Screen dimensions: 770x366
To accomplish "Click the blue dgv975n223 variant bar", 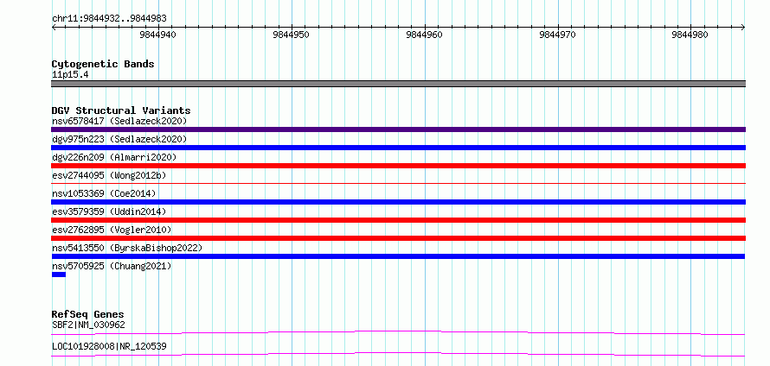I will (398, 148).
